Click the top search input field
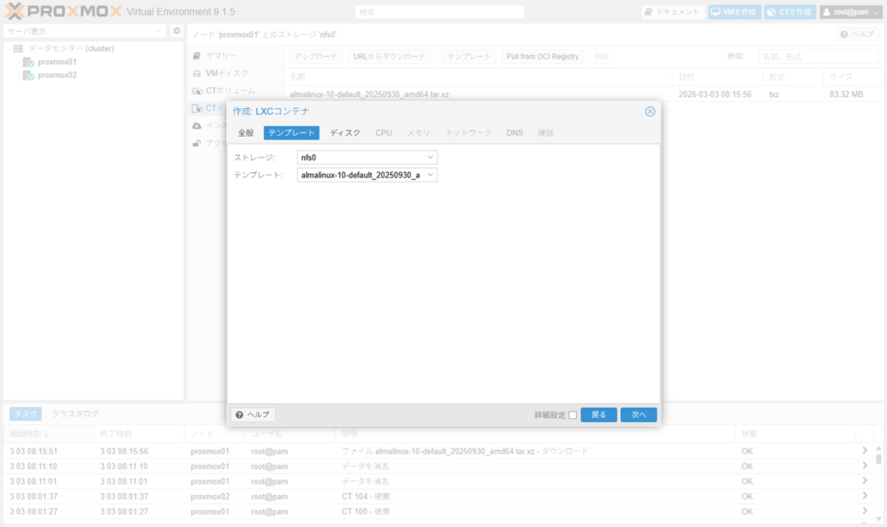The height and width of the screenshot is (527, 887). point(440,12)
